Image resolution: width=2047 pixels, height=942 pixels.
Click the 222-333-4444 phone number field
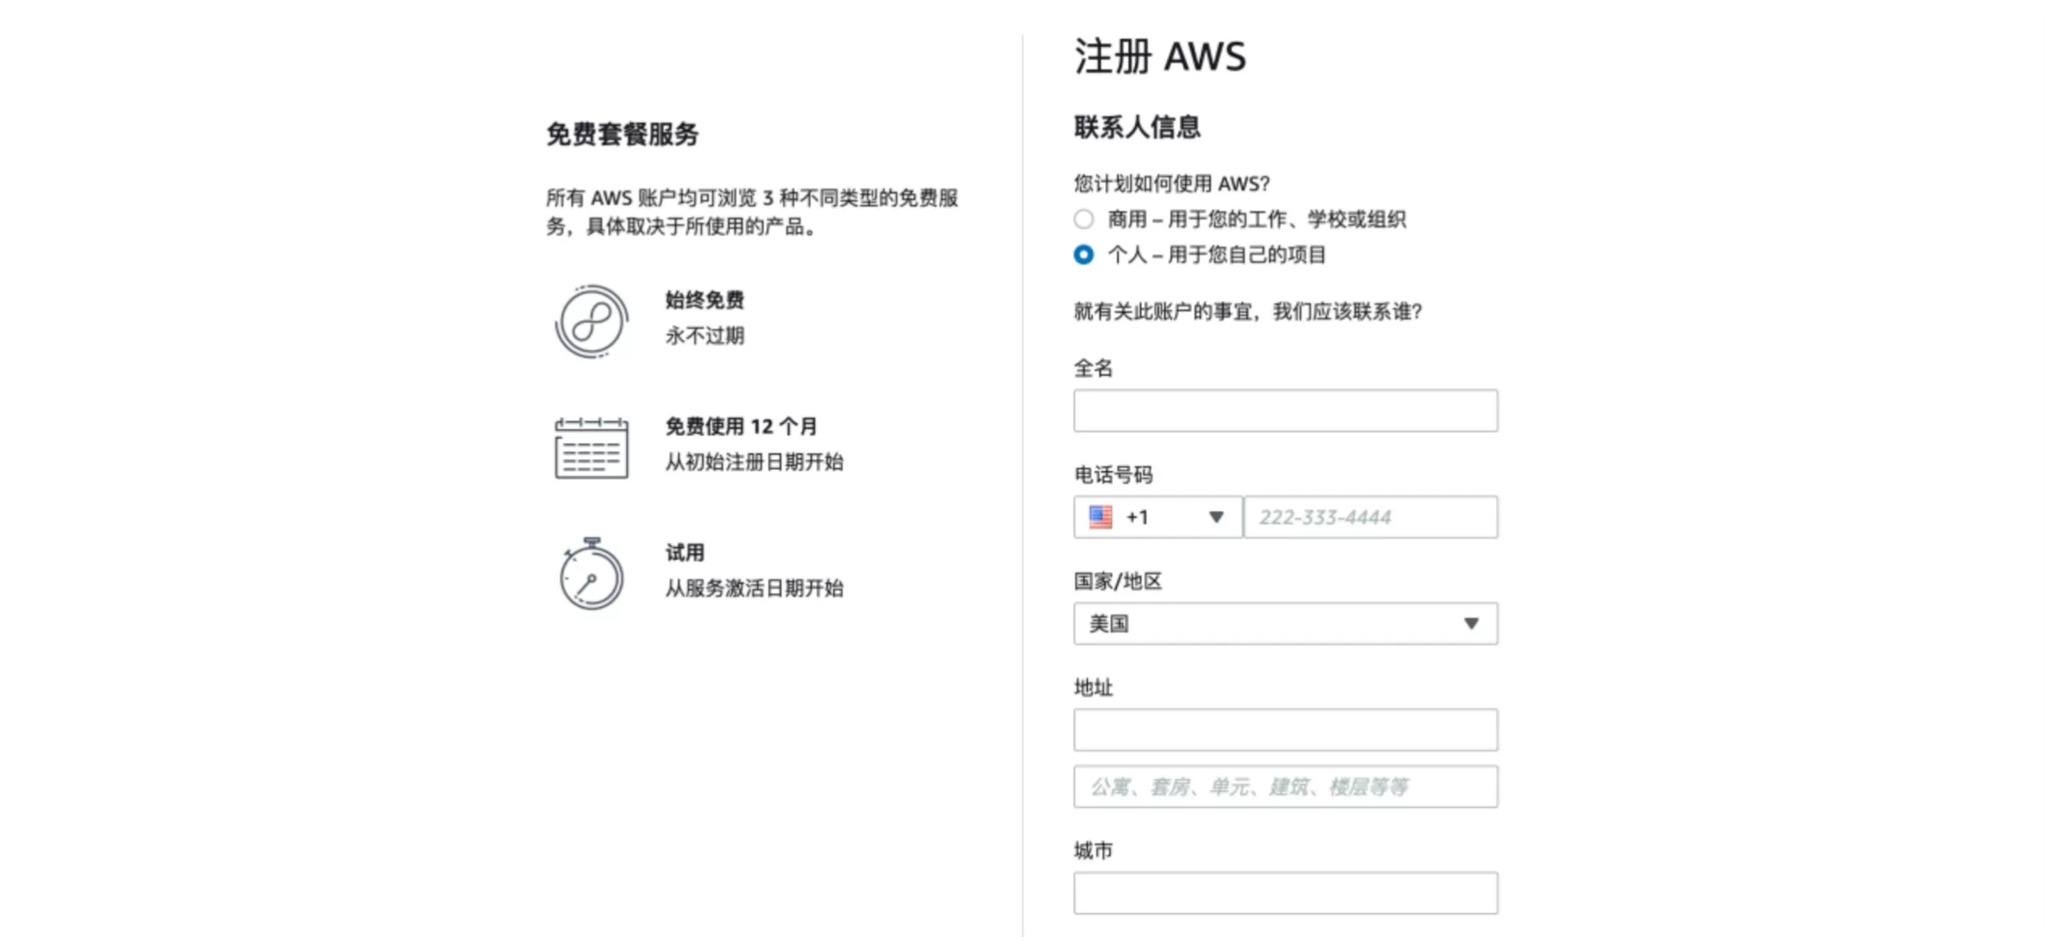pos(1371,517)
